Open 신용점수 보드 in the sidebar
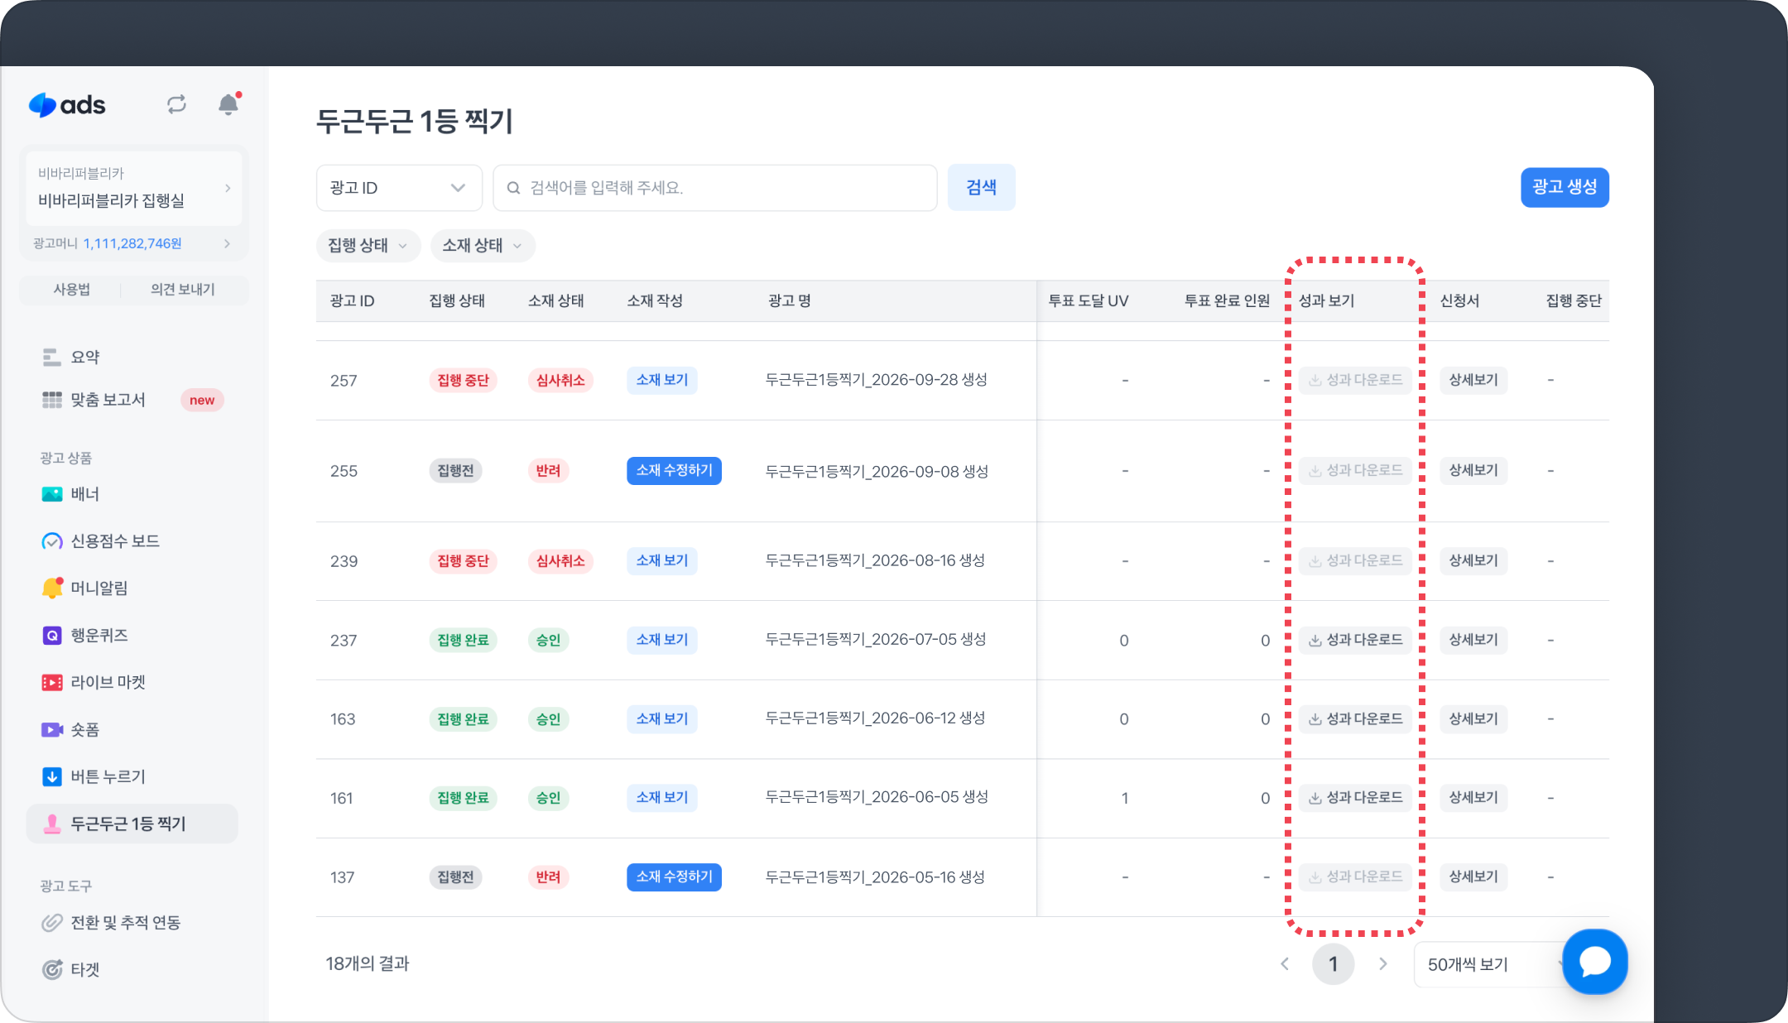The height and width of the screenshot is (1023, 1788). click(114, 541)
